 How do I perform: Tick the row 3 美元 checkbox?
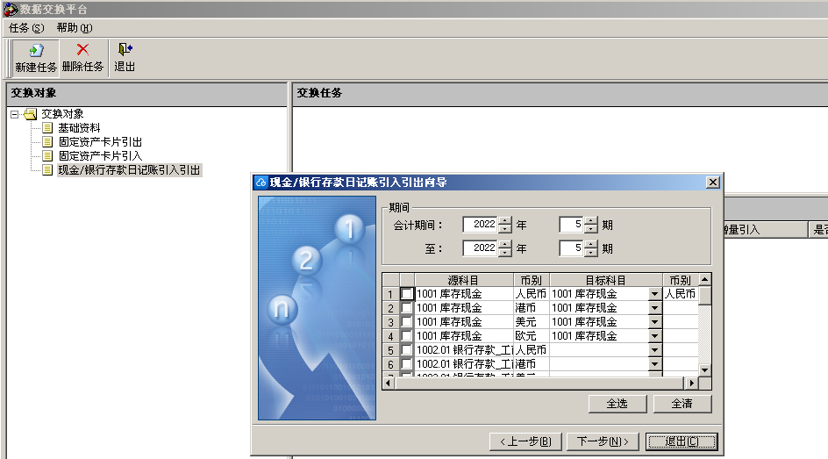[x=407, y=322]
